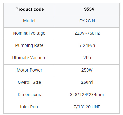The image size is (123, 115).
Task: Select the 7.2m³/h pumping rate value
Action: pyautogui.click(x=87, y=45)
